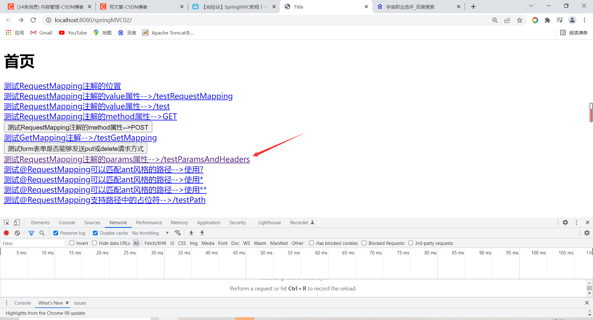Open the tab search chevron

pos(531,6)
